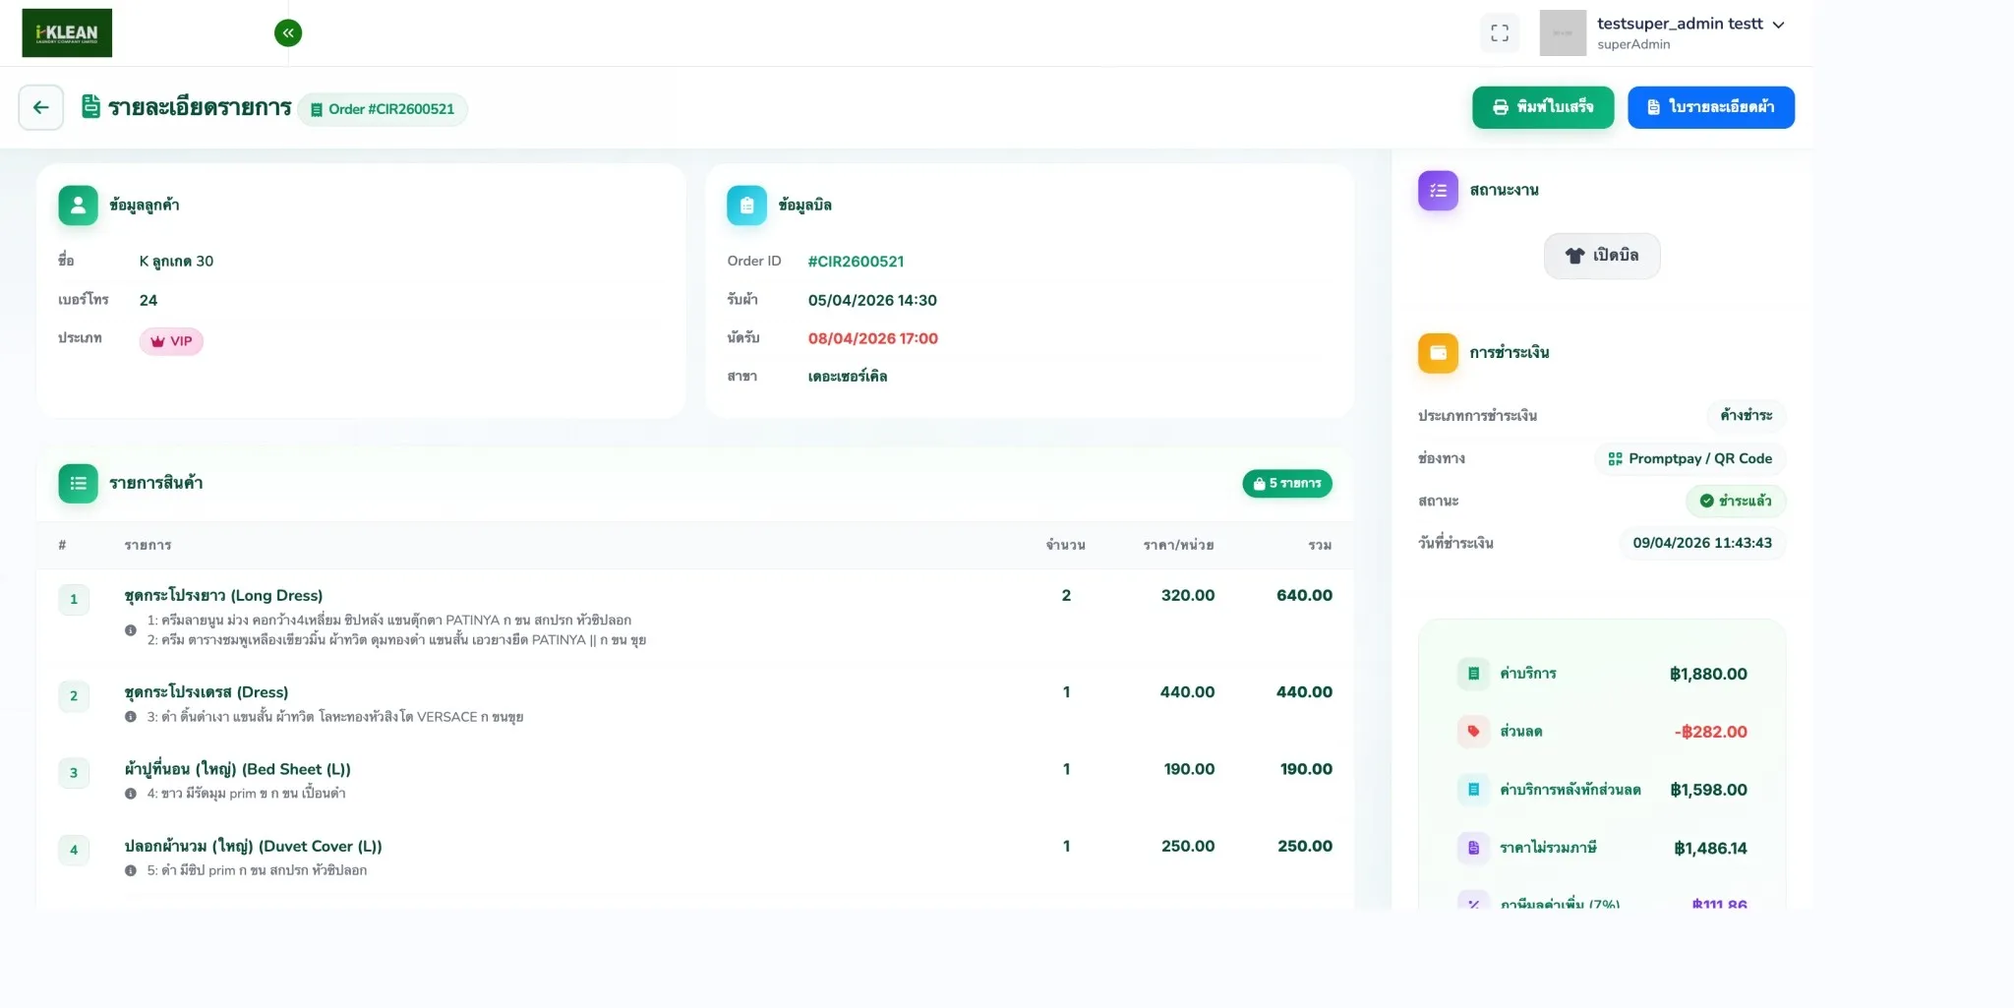2014x1008 pixels.
Task: Click the i-KLEAN logo
Action: click(67, 33)
